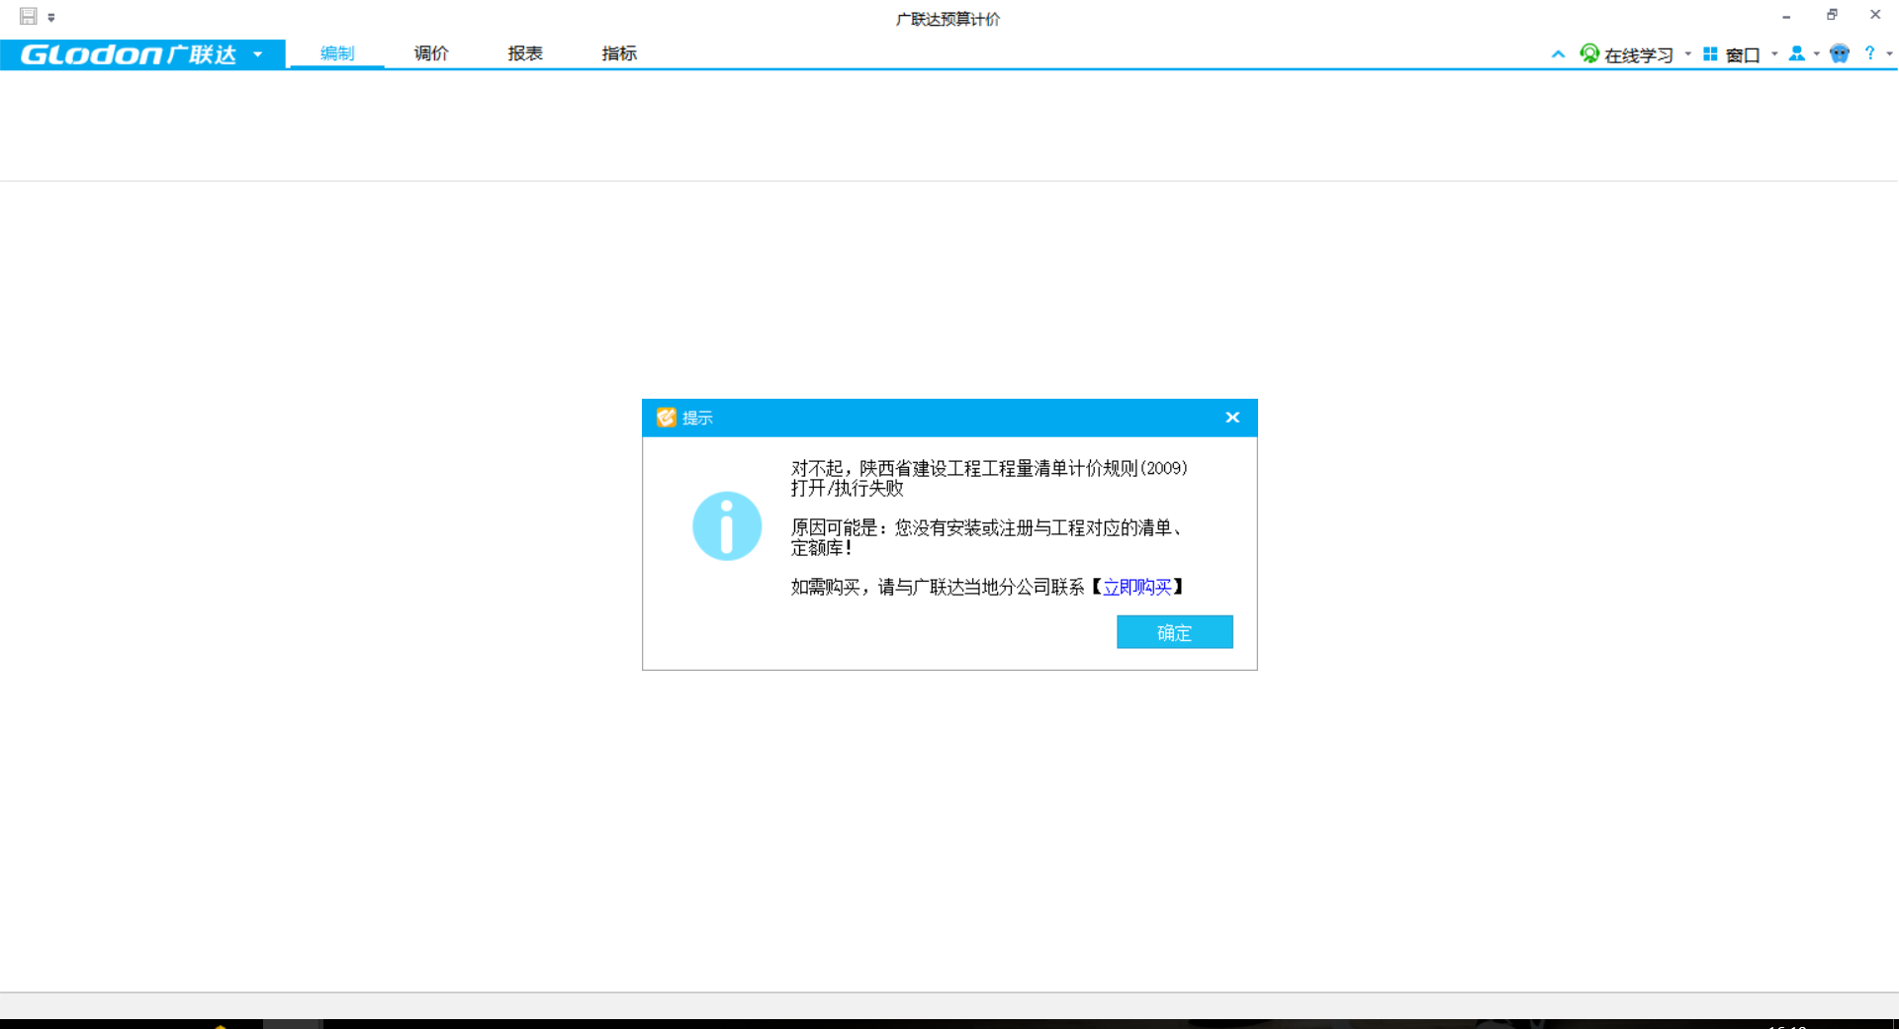
Task: Restore down the application window
Action: pyautogui.click(x=1832, y=15)
